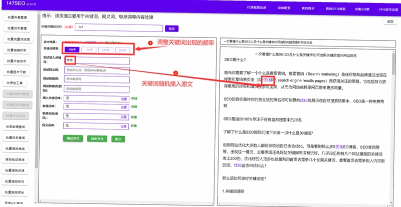Click 新建 beside 敏感词库

pyautogui.click(x=134, y=106)
